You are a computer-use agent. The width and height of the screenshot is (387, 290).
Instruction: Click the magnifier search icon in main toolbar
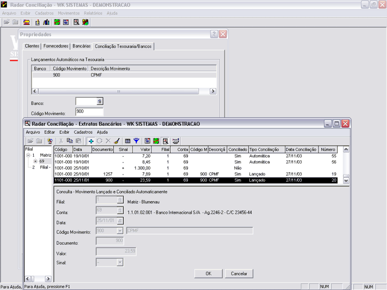[x=76, y=23]
